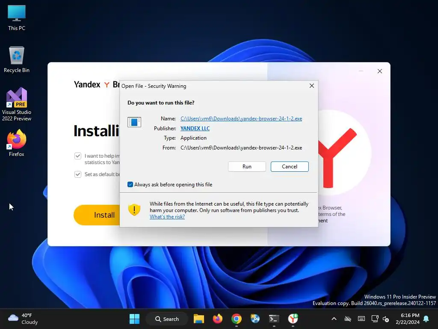Open Firefox from the taskbar

pos(218,319)
